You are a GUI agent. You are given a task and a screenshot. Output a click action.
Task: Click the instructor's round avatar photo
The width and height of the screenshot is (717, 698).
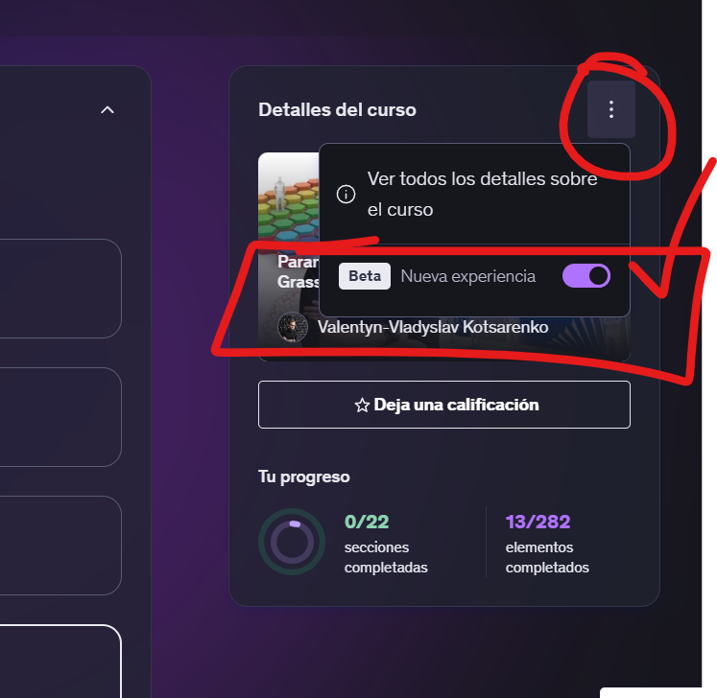point(293,327)
